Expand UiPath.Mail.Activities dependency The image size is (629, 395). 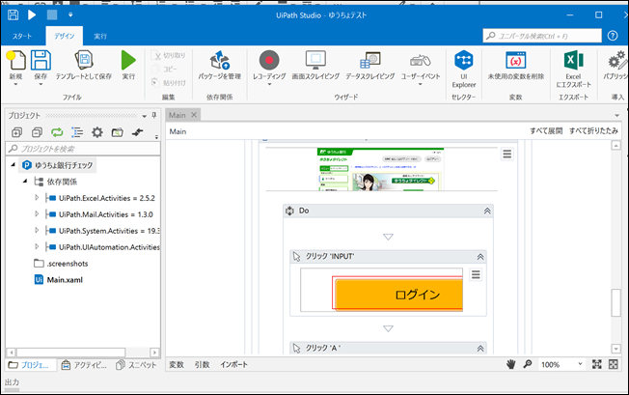[37, 214]
